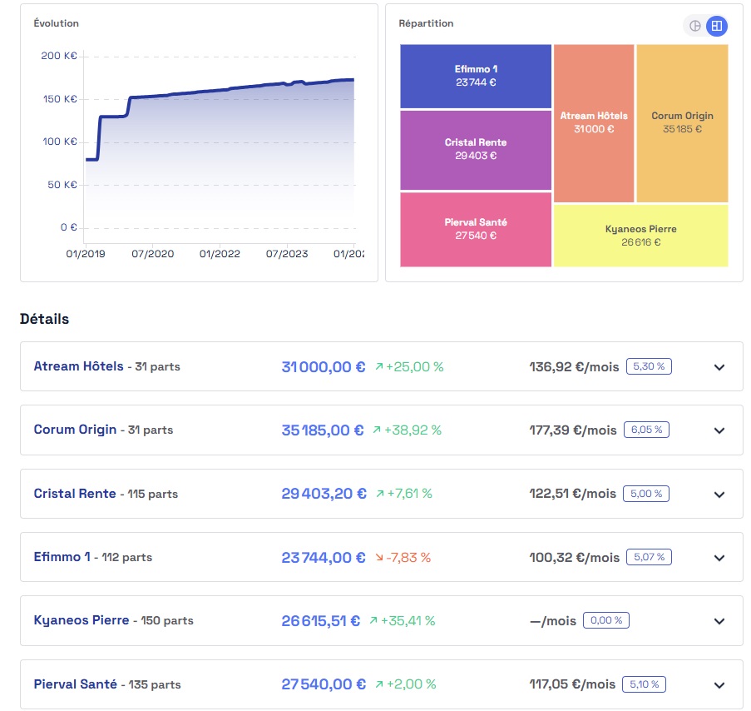Screen dimensions: 751x711
Task: Open the Atream Hôtels details link
Action: point(78,366)
